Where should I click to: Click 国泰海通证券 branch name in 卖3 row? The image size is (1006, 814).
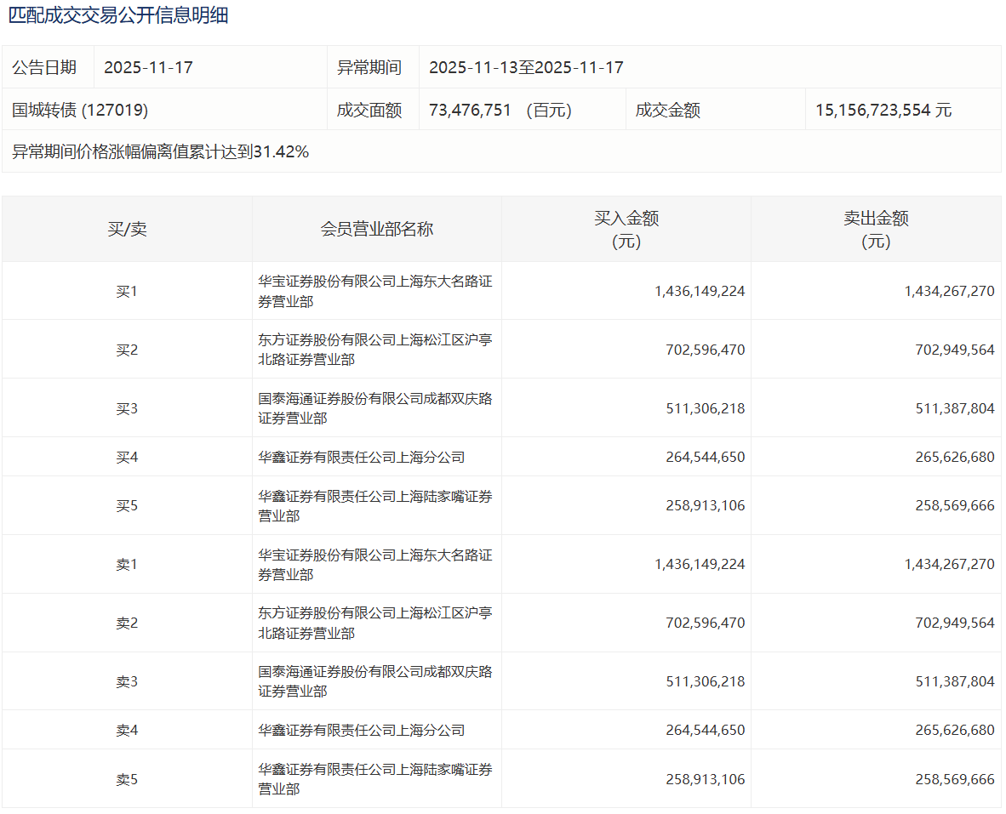pyautogui.click(x=375, y=682)
